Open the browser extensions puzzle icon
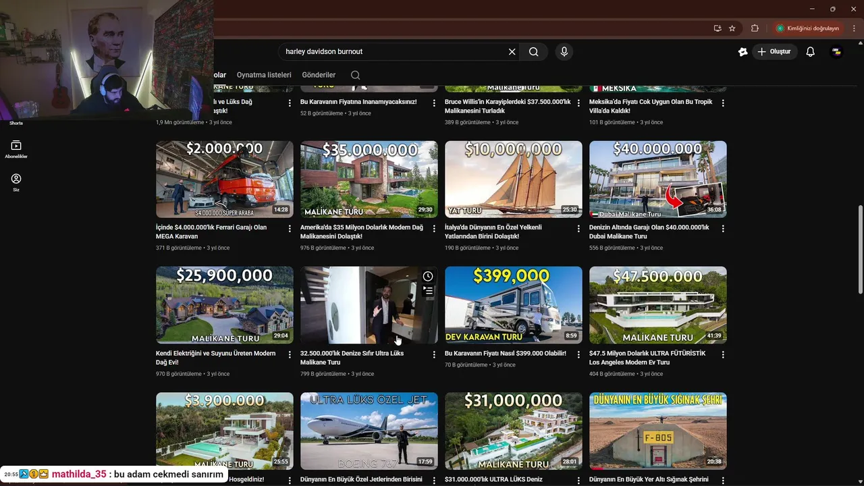 (x=755, y=28)
